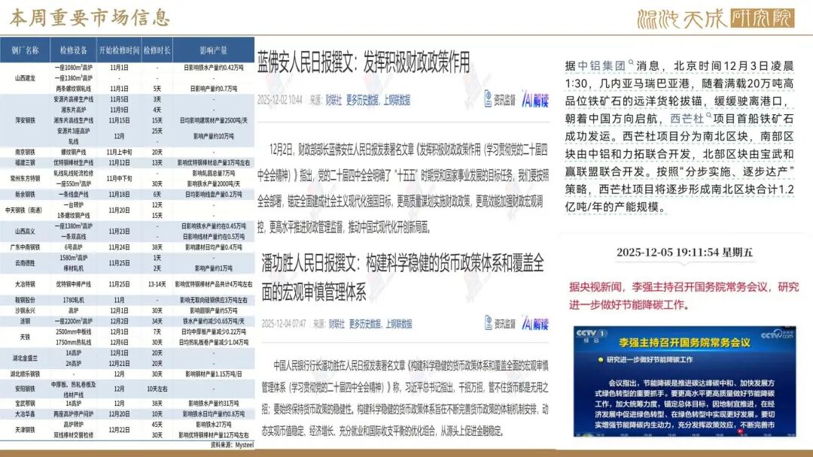813x457 pixels.
Task: Click the 瑞达天成研究院 logo
Action: coord(716,19)
